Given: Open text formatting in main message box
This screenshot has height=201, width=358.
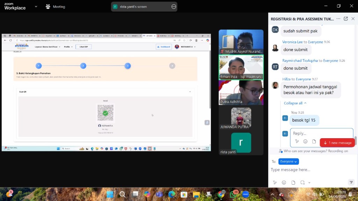Looking at the screenshot, I should pos(275,183).
